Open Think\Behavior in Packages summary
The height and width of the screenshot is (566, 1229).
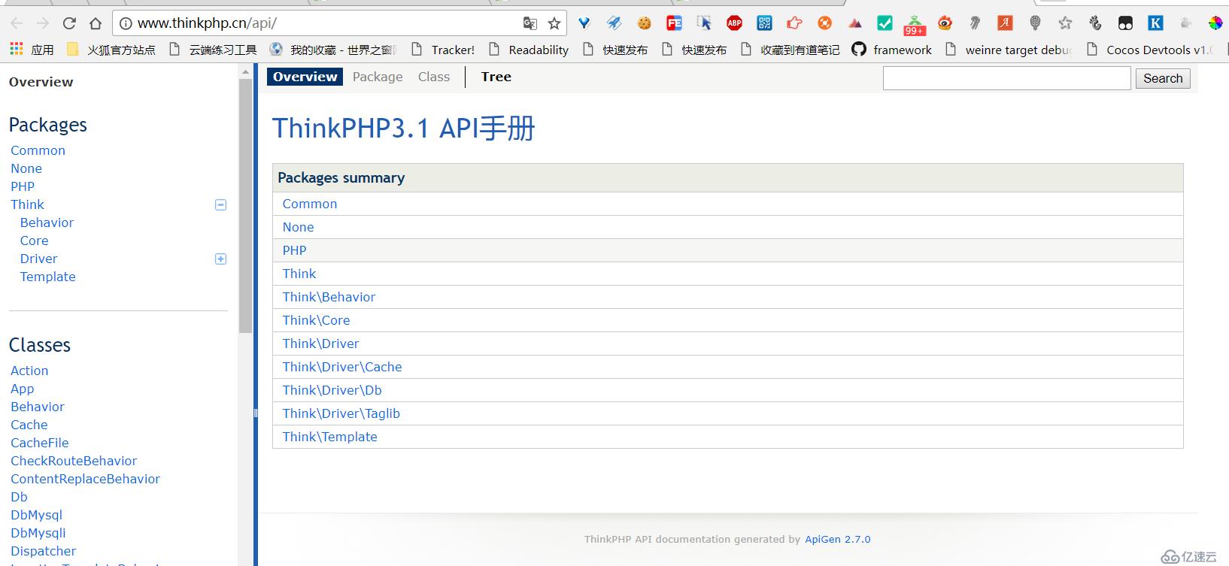(x=329, y=297)
